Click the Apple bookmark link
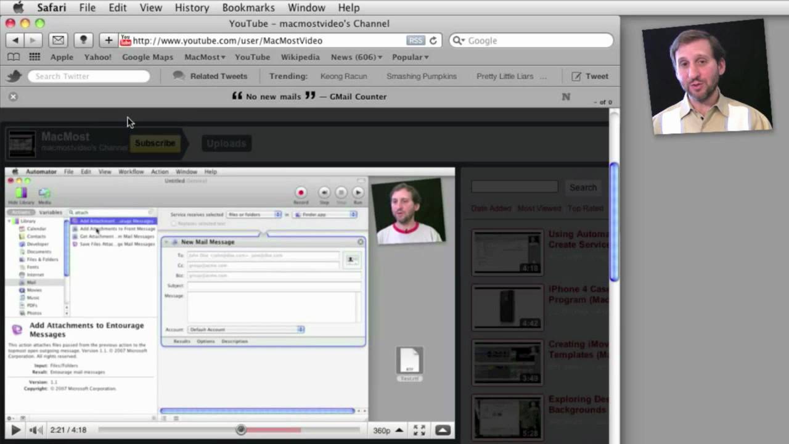The height and width of the screenshot is (444, 789). point(62,57)
